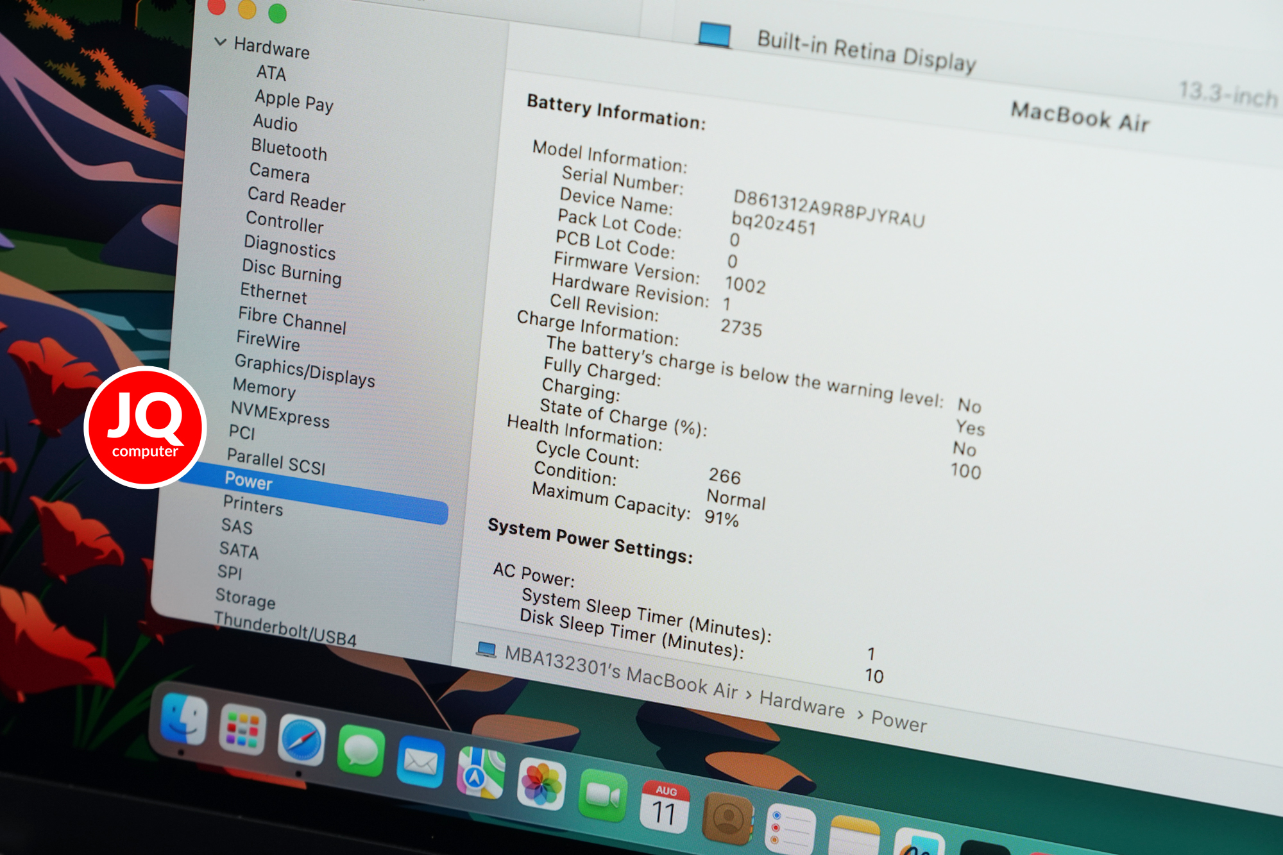Image resolution: width=1283 pixels, height=855 pixels.
Task: Click Hardware in the path bar
Action: [x=802, y=704]
